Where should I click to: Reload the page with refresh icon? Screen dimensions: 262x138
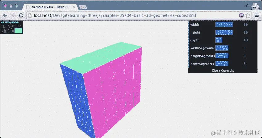pos(21,15)
